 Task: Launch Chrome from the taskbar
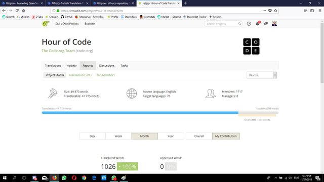point(84,177)
